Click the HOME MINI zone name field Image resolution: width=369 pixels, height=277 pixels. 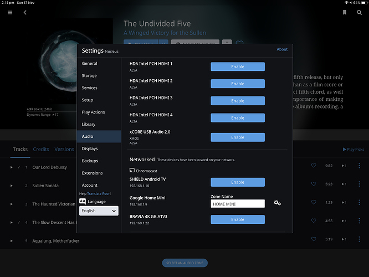pos(238,204)
